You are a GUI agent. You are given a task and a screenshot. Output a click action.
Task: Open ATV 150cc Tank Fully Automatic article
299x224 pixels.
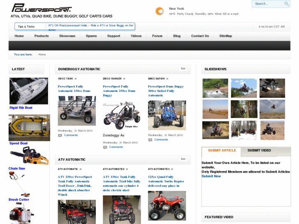121,183
